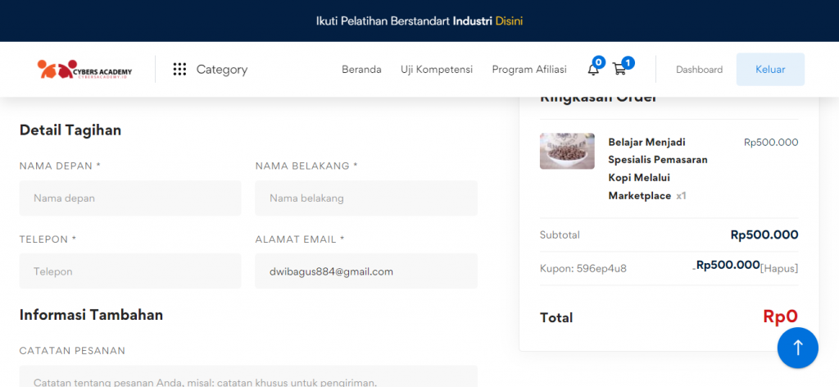Click the cart item count badge

(628, 62)
